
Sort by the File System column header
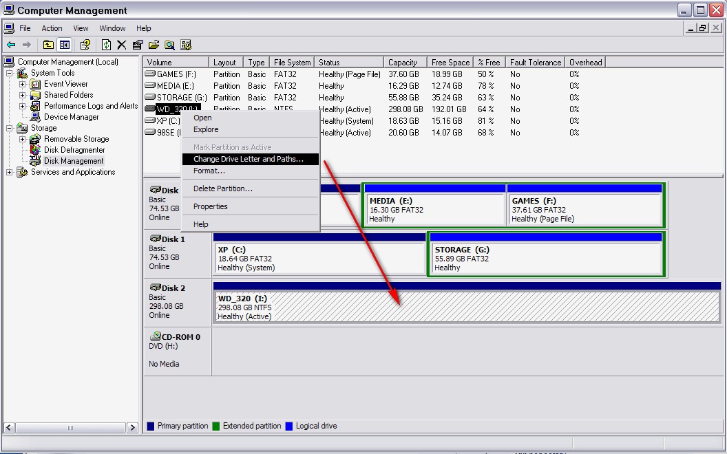(292, 62)
